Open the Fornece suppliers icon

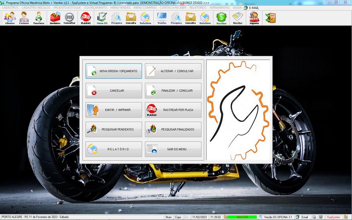tap(24, 18)
